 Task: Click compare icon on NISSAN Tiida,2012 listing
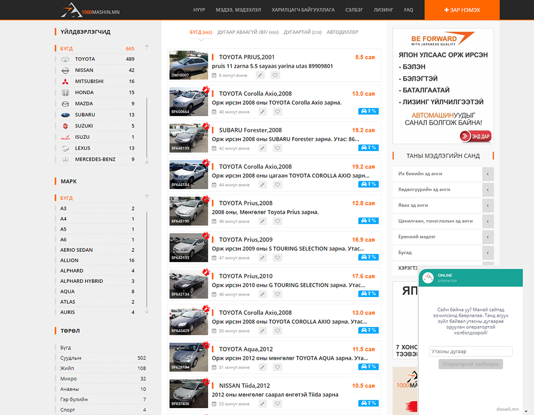[262, 404]
